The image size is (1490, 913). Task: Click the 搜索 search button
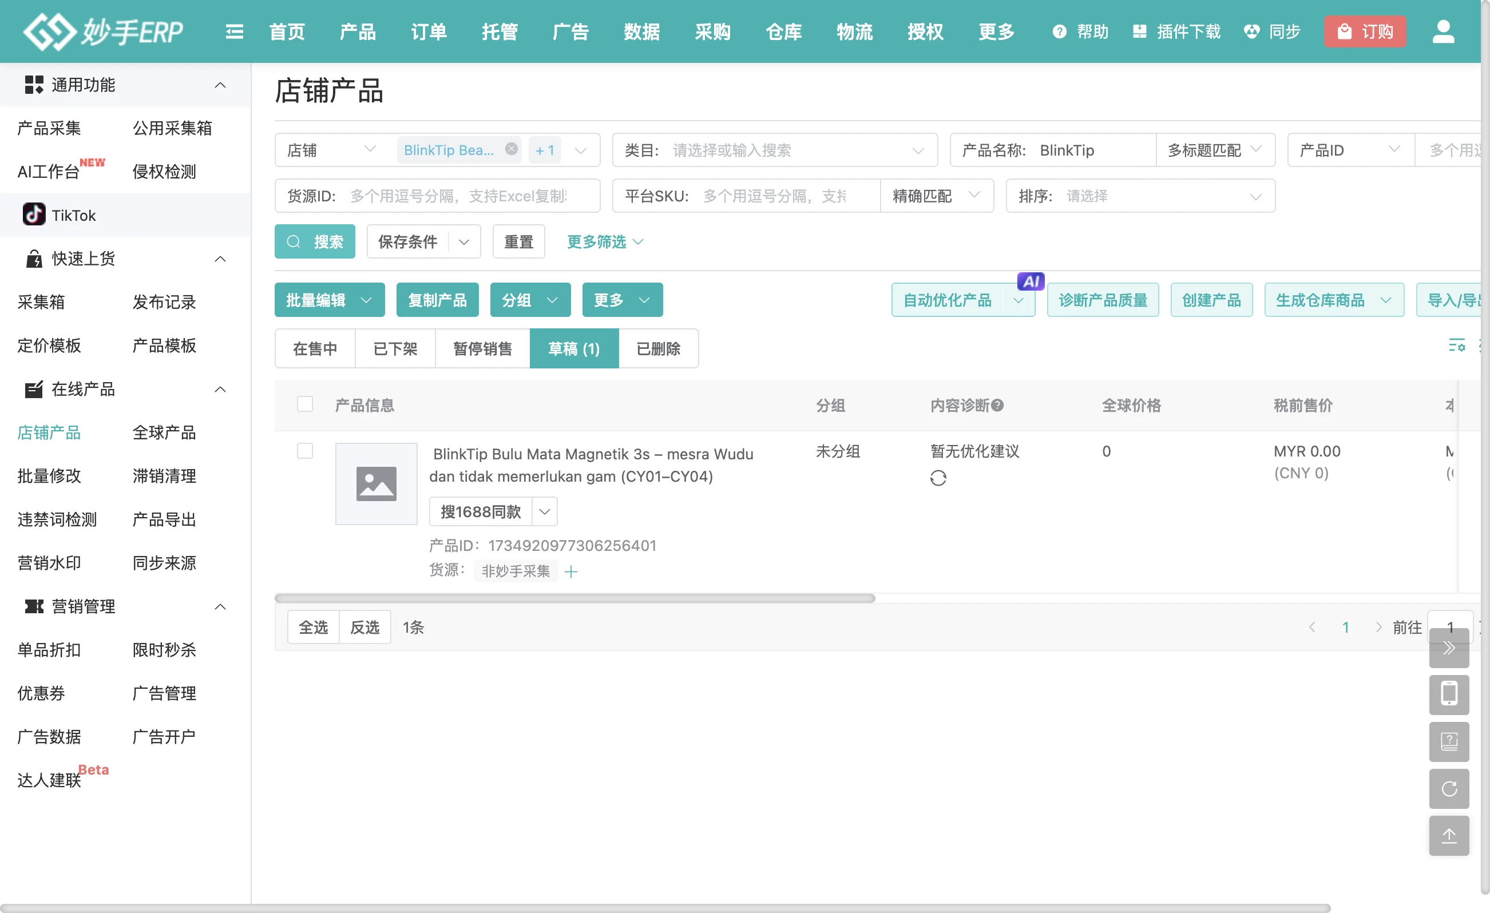point(315,242)
